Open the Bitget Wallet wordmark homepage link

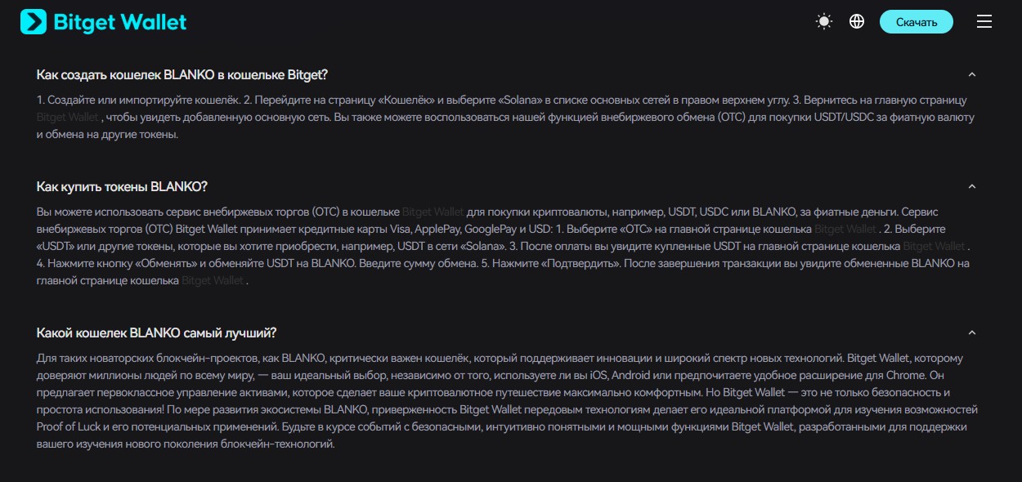click(x=120, y=22)
